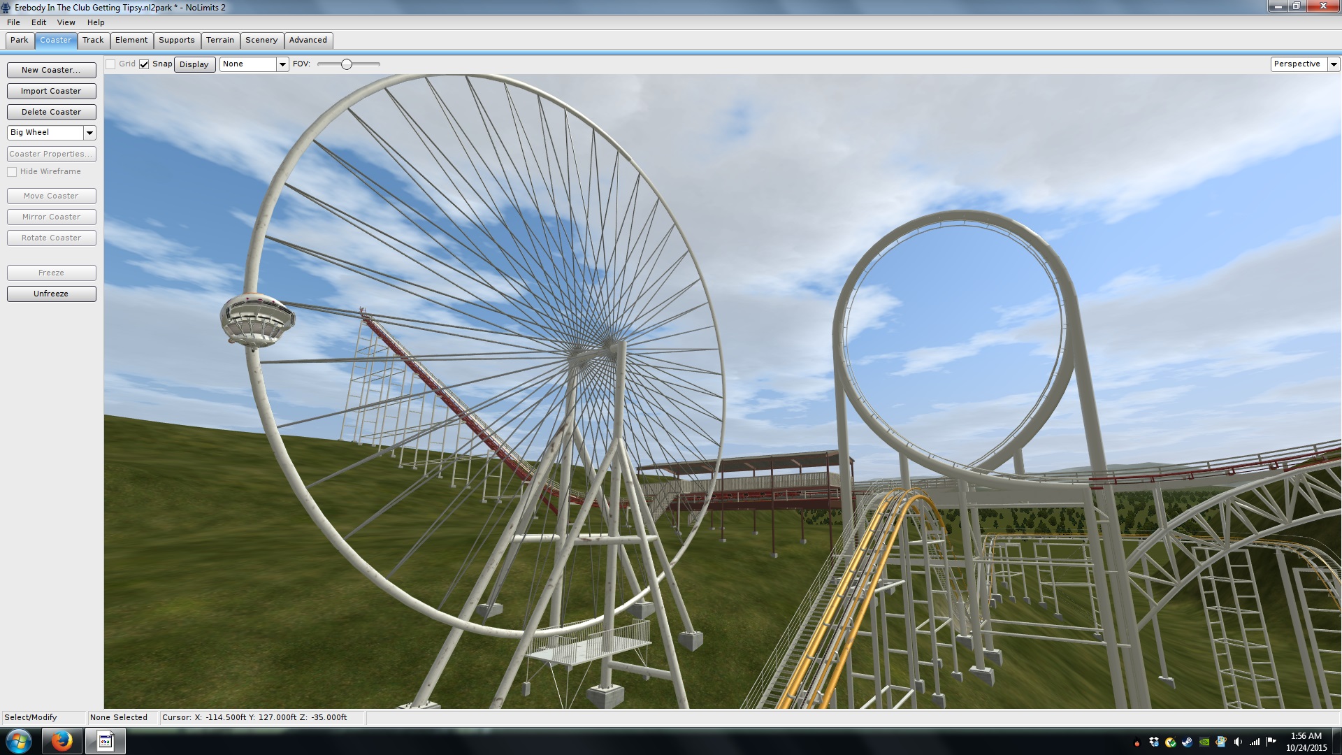Open the Windows Start menu orb
Viewport: 1342px width, 755px height.
[x=19, y=741]
